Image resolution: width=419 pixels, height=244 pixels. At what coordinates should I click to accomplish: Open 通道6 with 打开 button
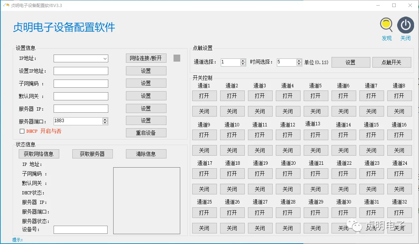[x=344, y=96]
